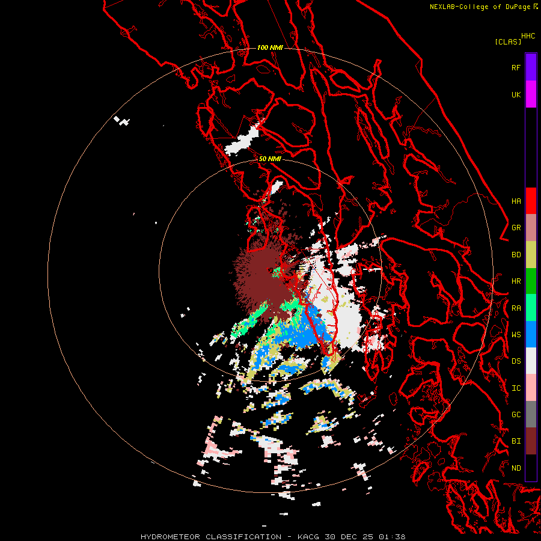Click the '01:38' timestamp
541x541 pixels.
pos(392,537)
